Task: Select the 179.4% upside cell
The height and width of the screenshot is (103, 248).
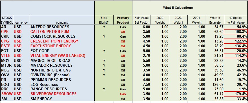Action: [x=236, y=94]
